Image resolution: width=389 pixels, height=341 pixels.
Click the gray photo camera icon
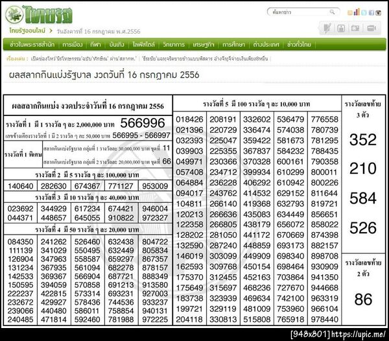click(355, 29)
